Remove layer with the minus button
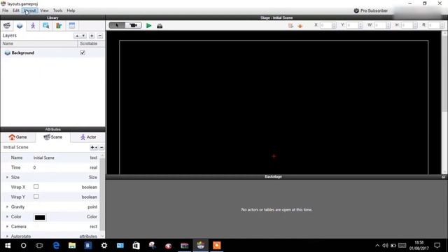This screenshot has height=252, width=448. (x=100, y=36)
